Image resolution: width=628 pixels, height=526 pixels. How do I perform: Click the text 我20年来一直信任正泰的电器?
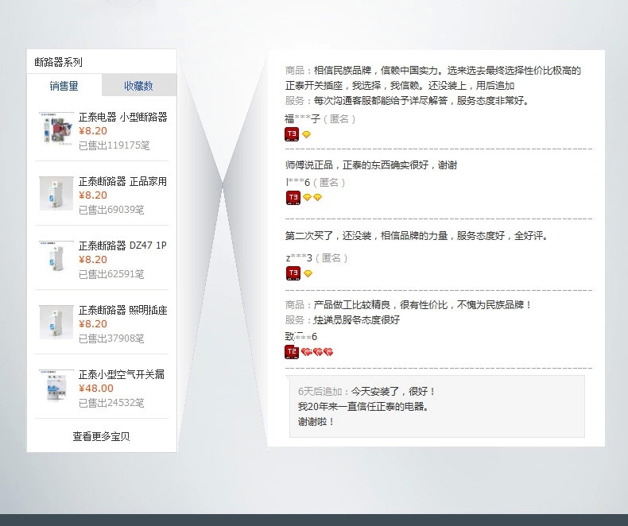363,407
